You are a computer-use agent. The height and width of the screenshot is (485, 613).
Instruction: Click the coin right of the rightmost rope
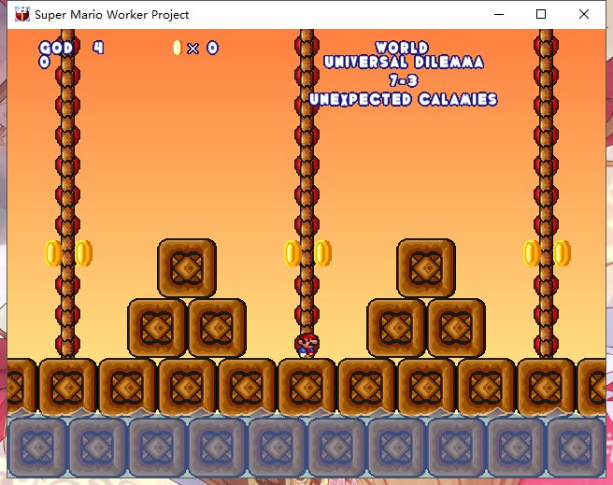click(x=562, y=253)
